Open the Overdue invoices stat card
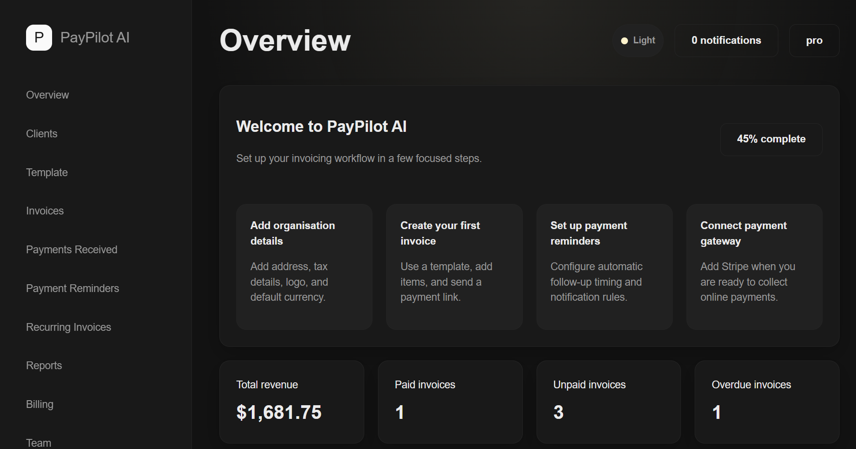Image resolution: width=856 pixels, height=449 pixels. point(767,402)
